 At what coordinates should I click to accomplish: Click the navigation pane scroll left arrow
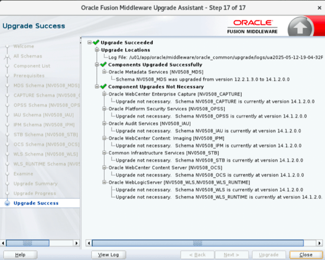point(3,243)
